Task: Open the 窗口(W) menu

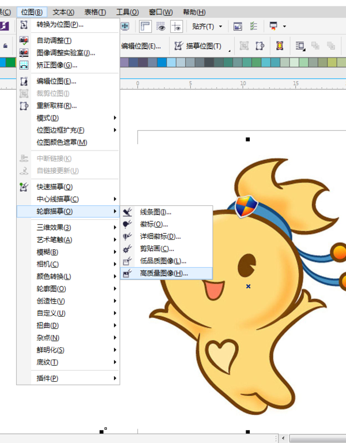Action: click(x=161, y=12)
